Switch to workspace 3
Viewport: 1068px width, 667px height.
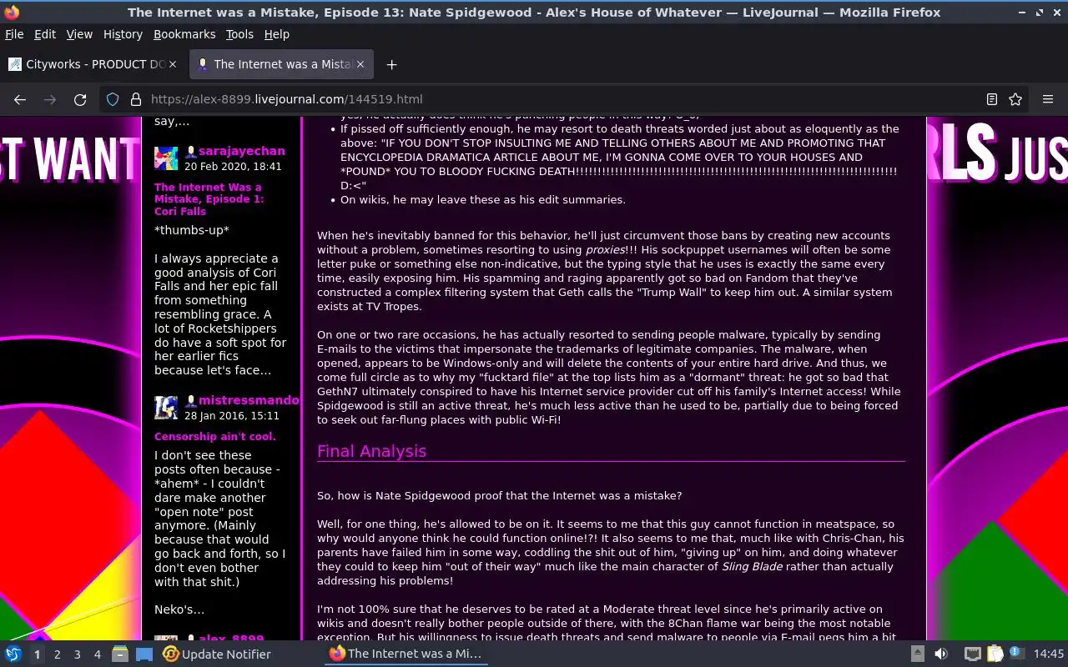point(77,654)
